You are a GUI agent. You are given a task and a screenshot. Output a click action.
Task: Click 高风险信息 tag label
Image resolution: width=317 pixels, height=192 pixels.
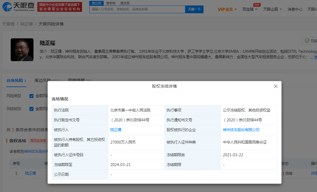[x=38, y=141]
